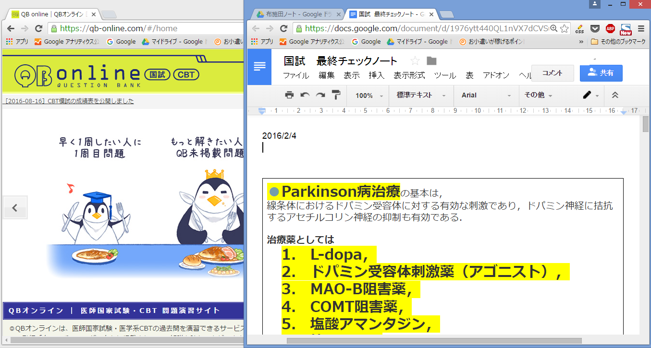Open the Google bookmark in Docs window
The width and height of the screenshot is (651, 348).
(x=367, y=42)
